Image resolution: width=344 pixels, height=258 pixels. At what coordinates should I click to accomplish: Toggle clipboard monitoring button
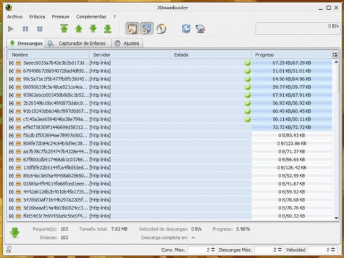132,28
